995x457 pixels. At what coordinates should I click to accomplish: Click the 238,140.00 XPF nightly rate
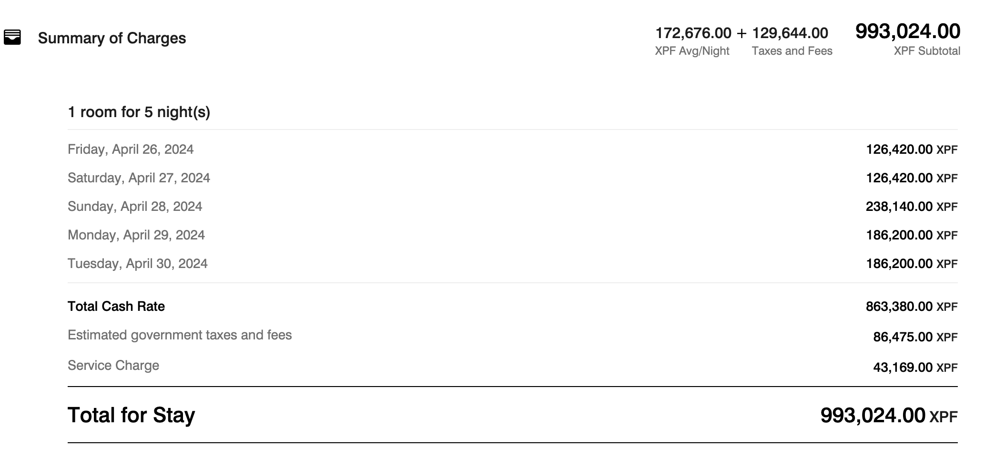click(x=912, y=207)
